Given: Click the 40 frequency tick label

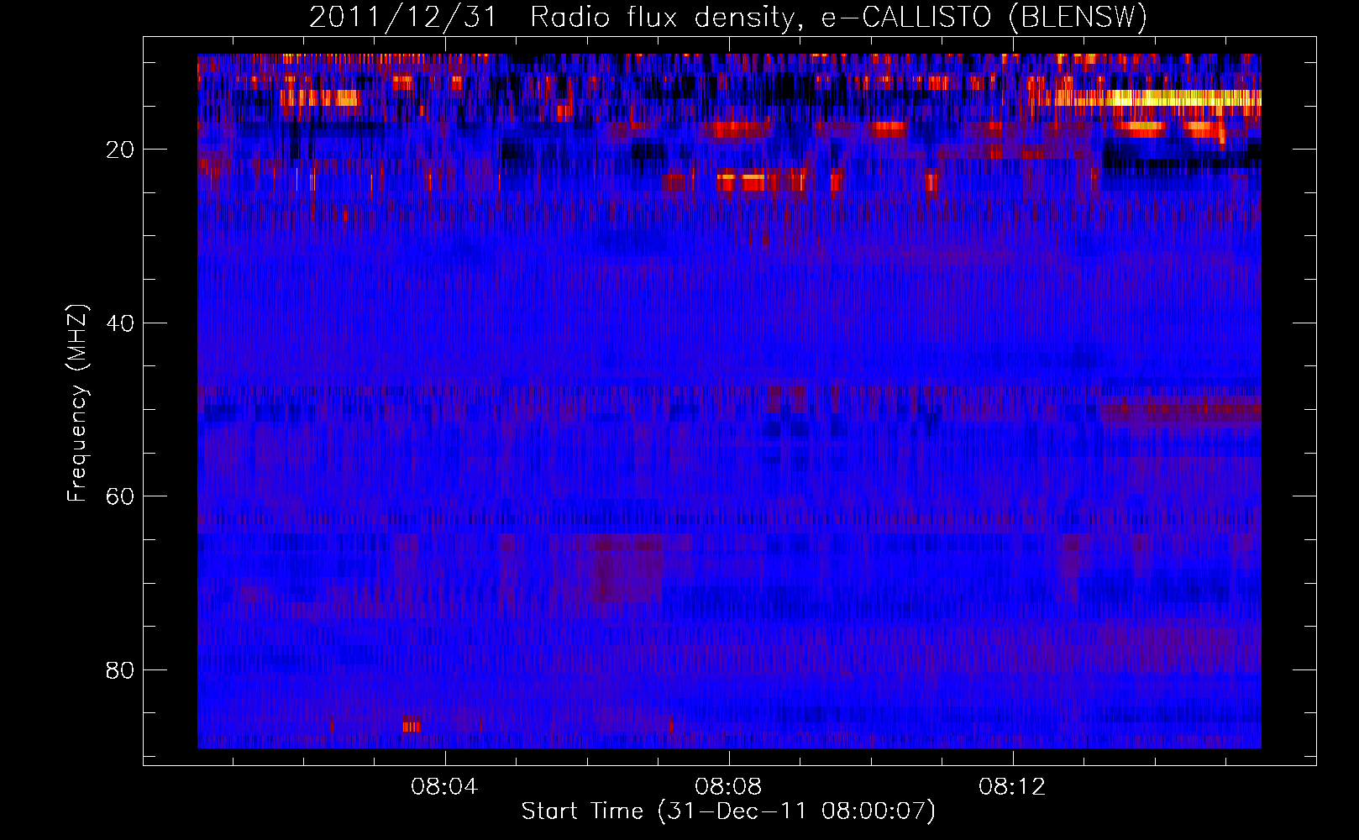Looking at the screenshot, I should 120,323.
